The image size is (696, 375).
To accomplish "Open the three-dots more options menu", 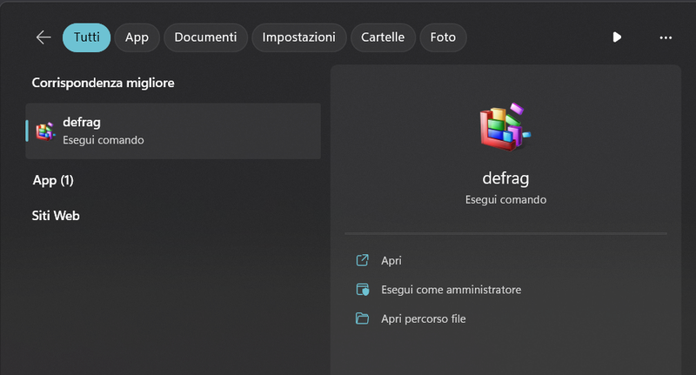I will coord(666,37).
